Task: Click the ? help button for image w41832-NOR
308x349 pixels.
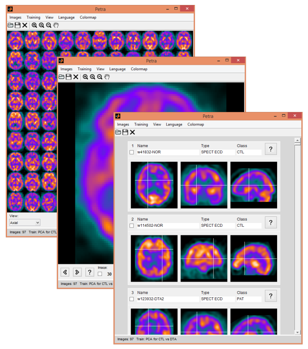Action: tap(270, 149)
